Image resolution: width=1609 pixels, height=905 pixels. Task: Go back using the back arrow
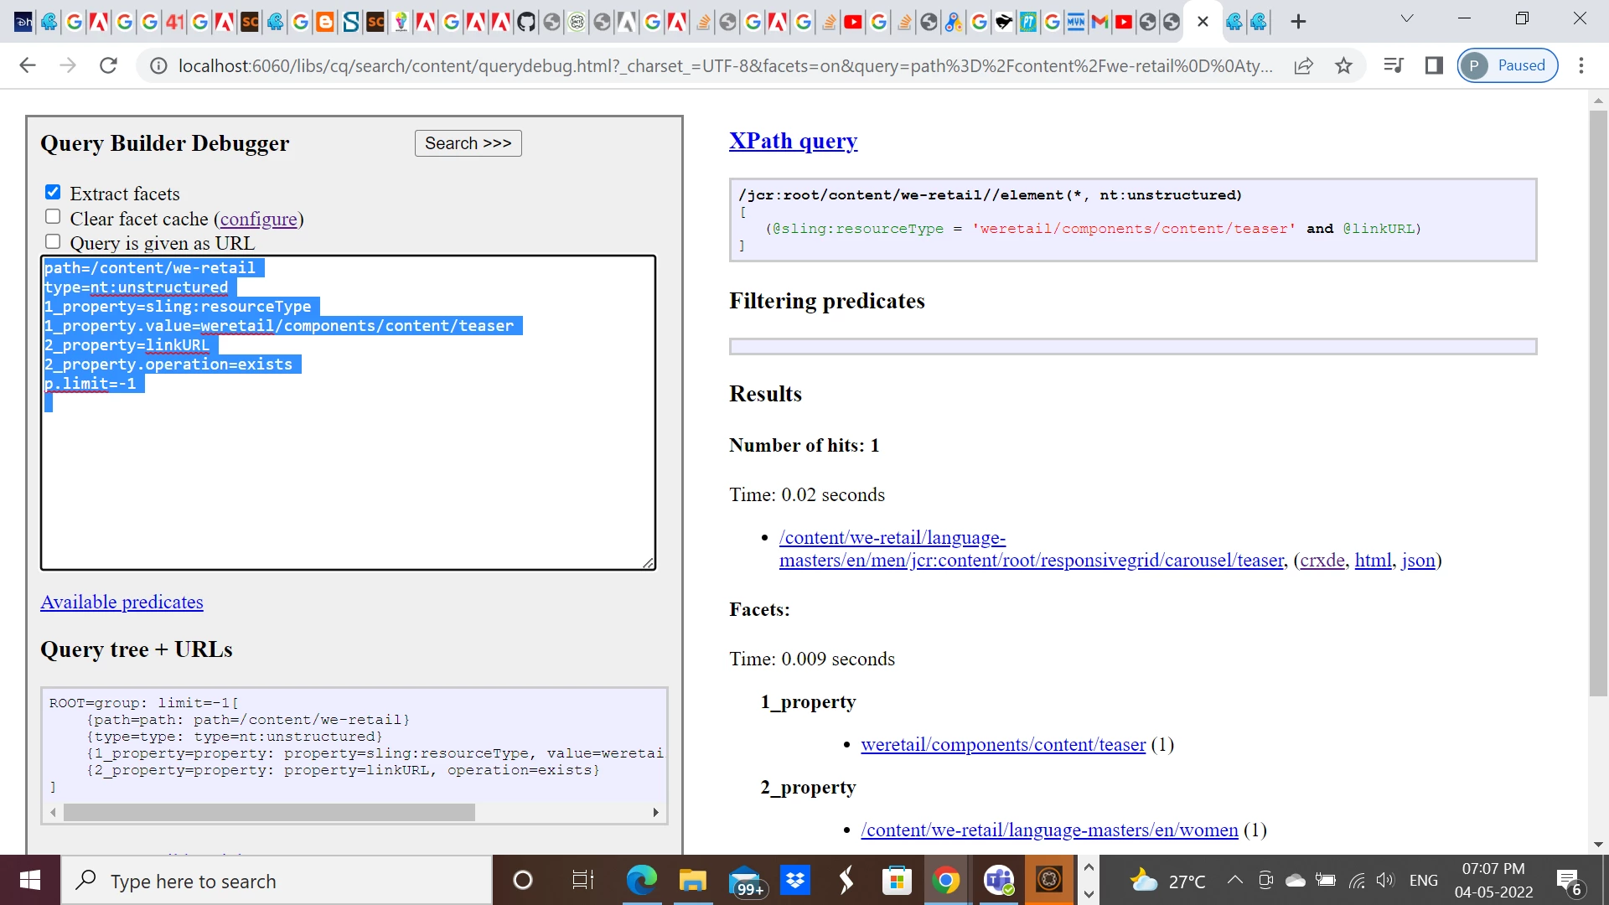[28, 65]
